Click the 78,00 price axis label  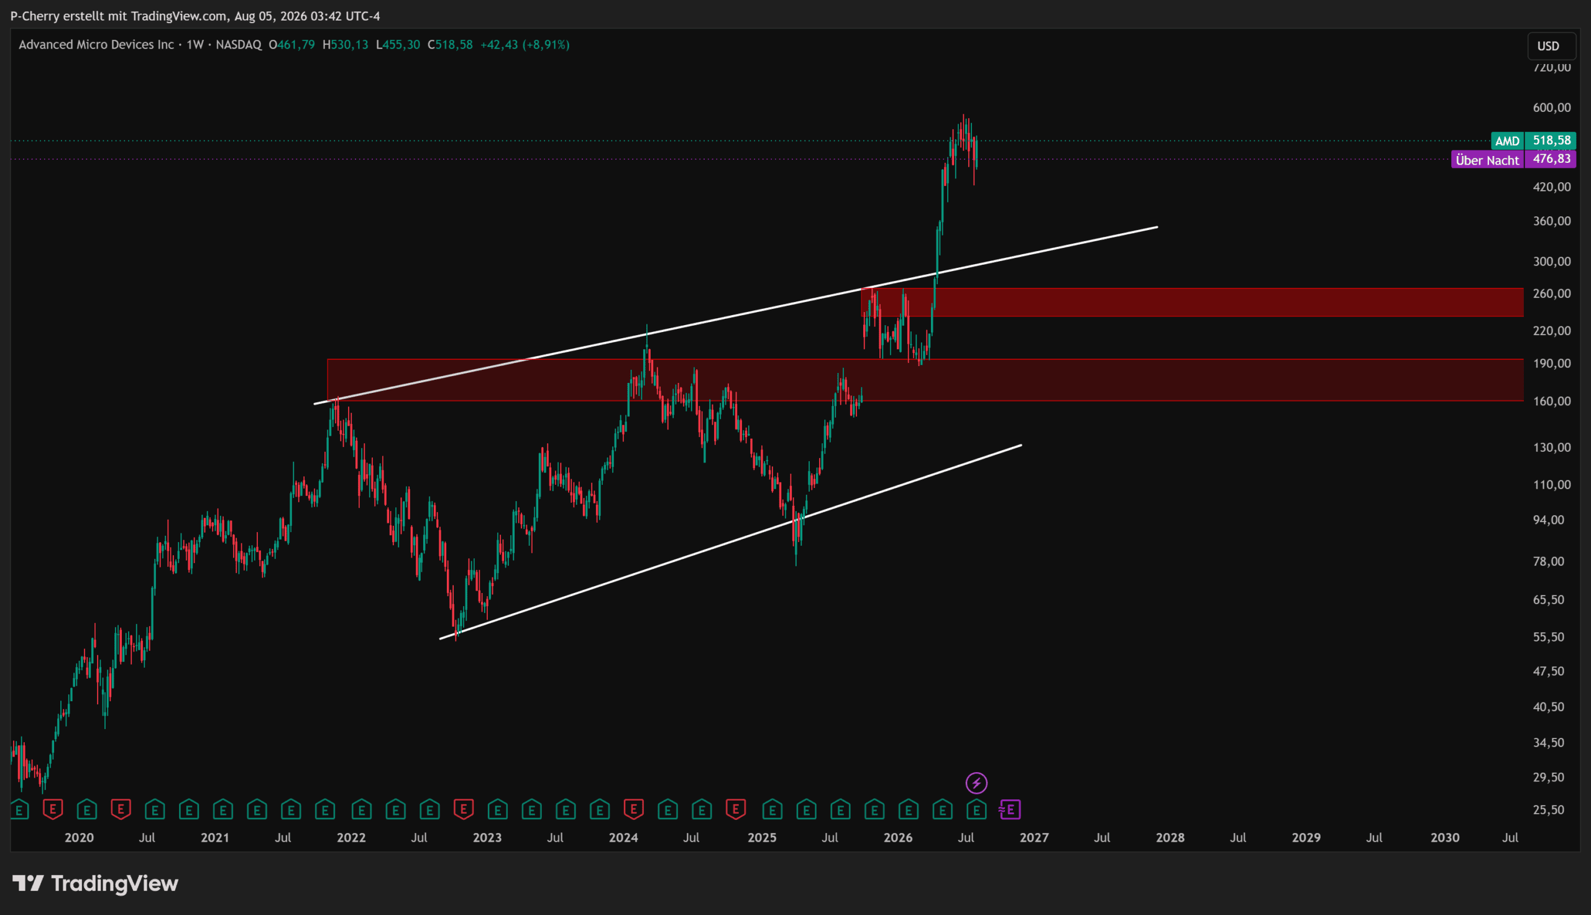pos(1548,561)
